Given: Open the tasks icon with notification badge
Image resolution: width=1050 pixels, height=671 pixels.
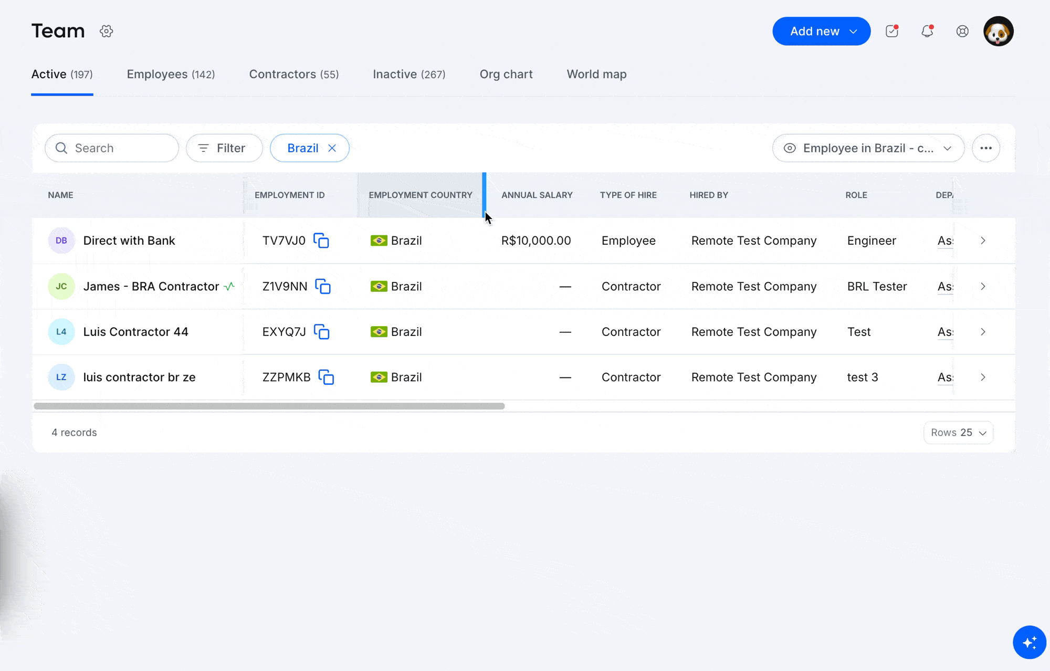Looking at the screenshot, I should [x=892, y=32].
